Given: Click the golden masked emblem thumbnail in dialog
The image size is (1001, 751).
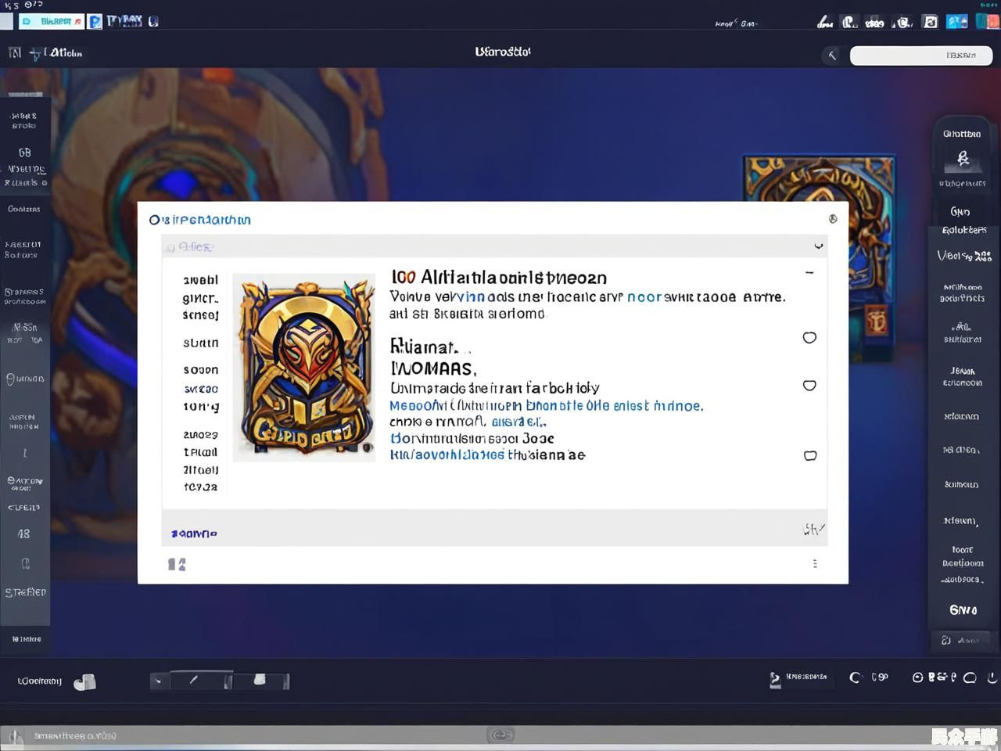Looking at the screenshot, I should click(304, 367).
